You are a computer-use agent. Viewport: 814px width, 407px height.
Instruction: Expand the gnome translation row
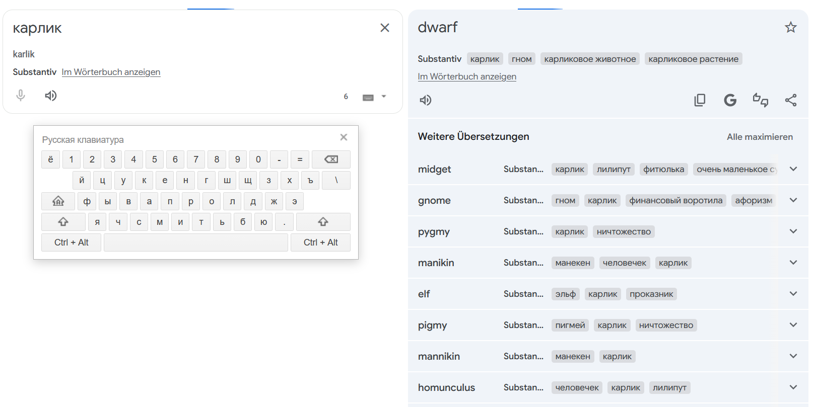click(x=793, y=200)
